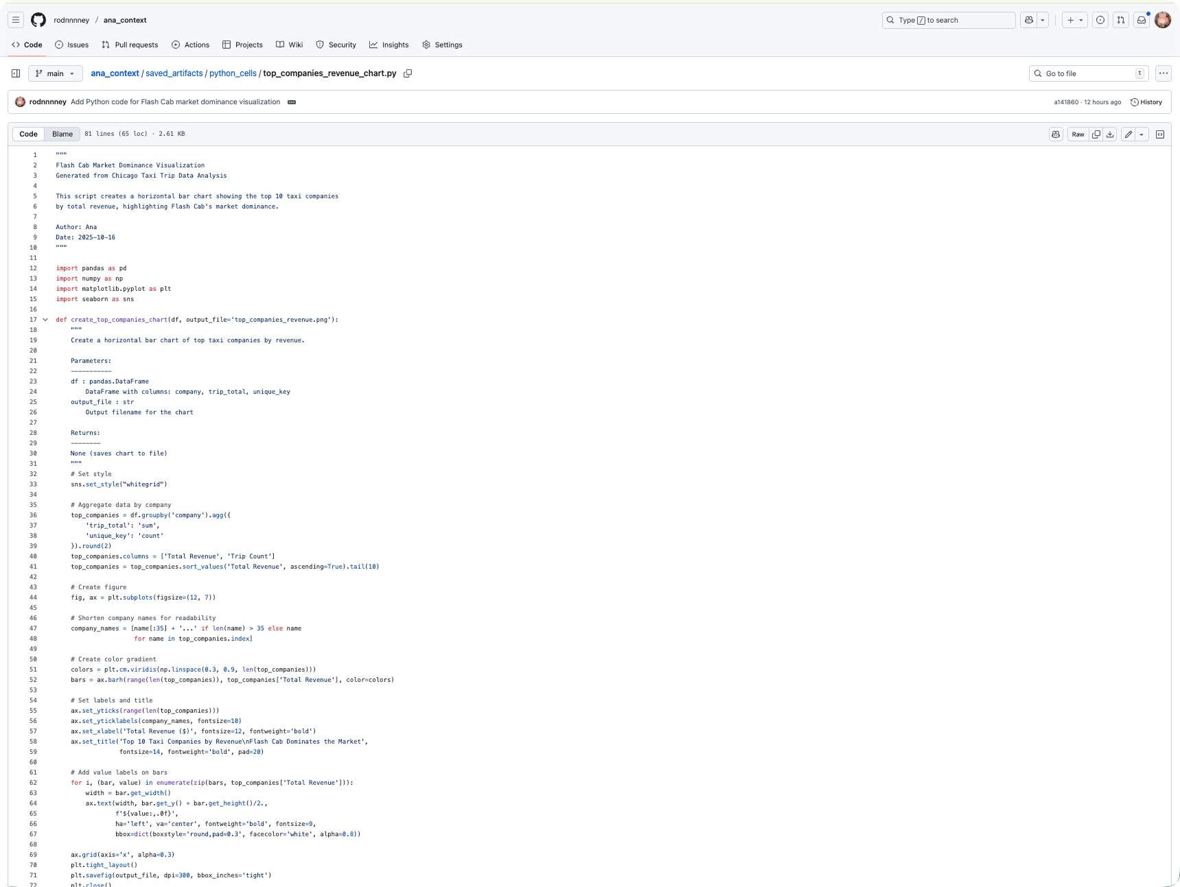Open the Security tab
Screen dimensions: 1180x887
coord(336,45)
